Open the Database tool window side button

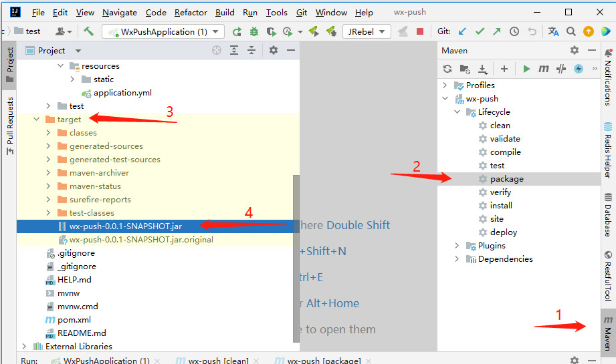tap(608, 214)
